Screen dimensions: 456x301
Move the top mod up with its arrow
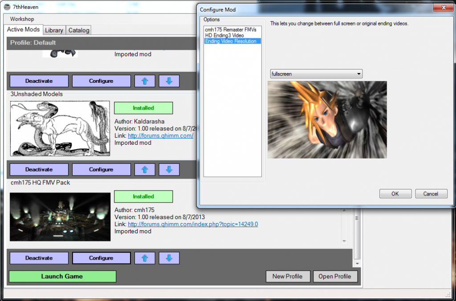[x=145, y=81]
